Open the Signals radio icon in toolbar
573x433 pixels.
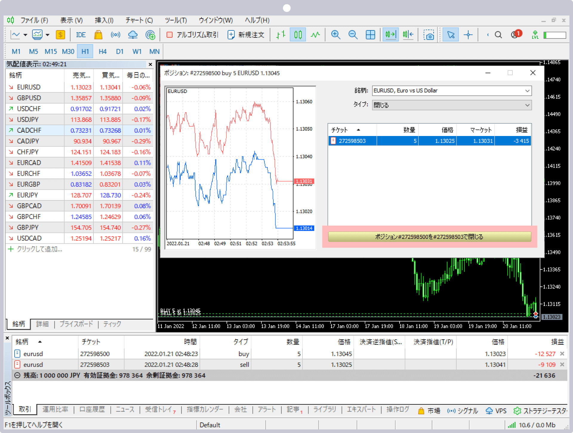click(x=115, y=35)
